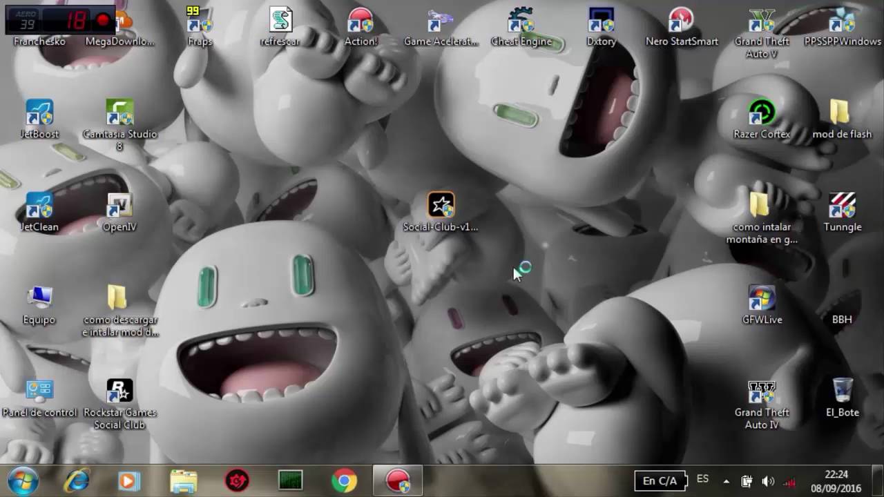Launch the Rockstar Games Social Club shortcut
This screenshot has width=884, height=497.
click(x=119, y=404)
